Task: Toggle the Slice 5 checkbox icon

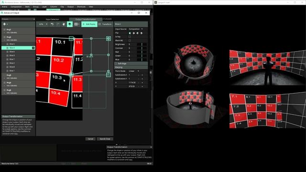Action: (8, 44)
